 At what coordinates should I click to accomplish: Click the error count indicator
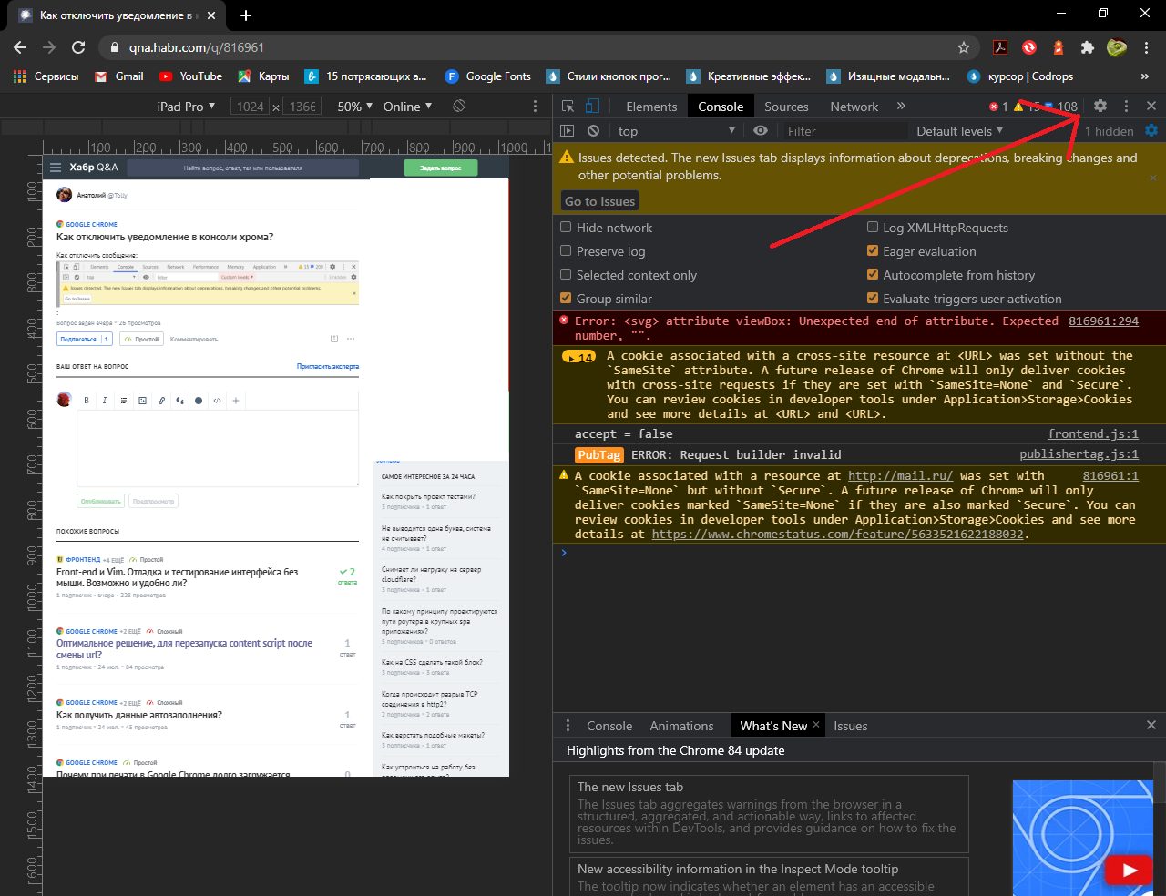[x=999, y=107]
